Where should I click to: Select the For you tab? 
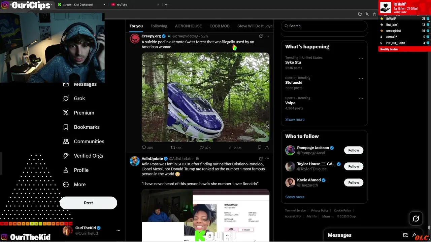[136, 26]
